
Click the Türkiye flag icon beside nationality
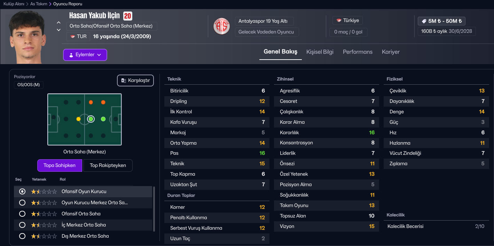coord(339,21)
